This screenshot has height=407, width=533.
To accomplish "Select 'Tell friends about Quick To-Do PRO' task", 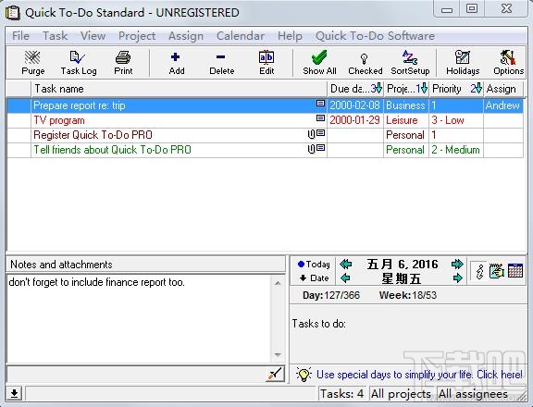I will pos(112,150).
